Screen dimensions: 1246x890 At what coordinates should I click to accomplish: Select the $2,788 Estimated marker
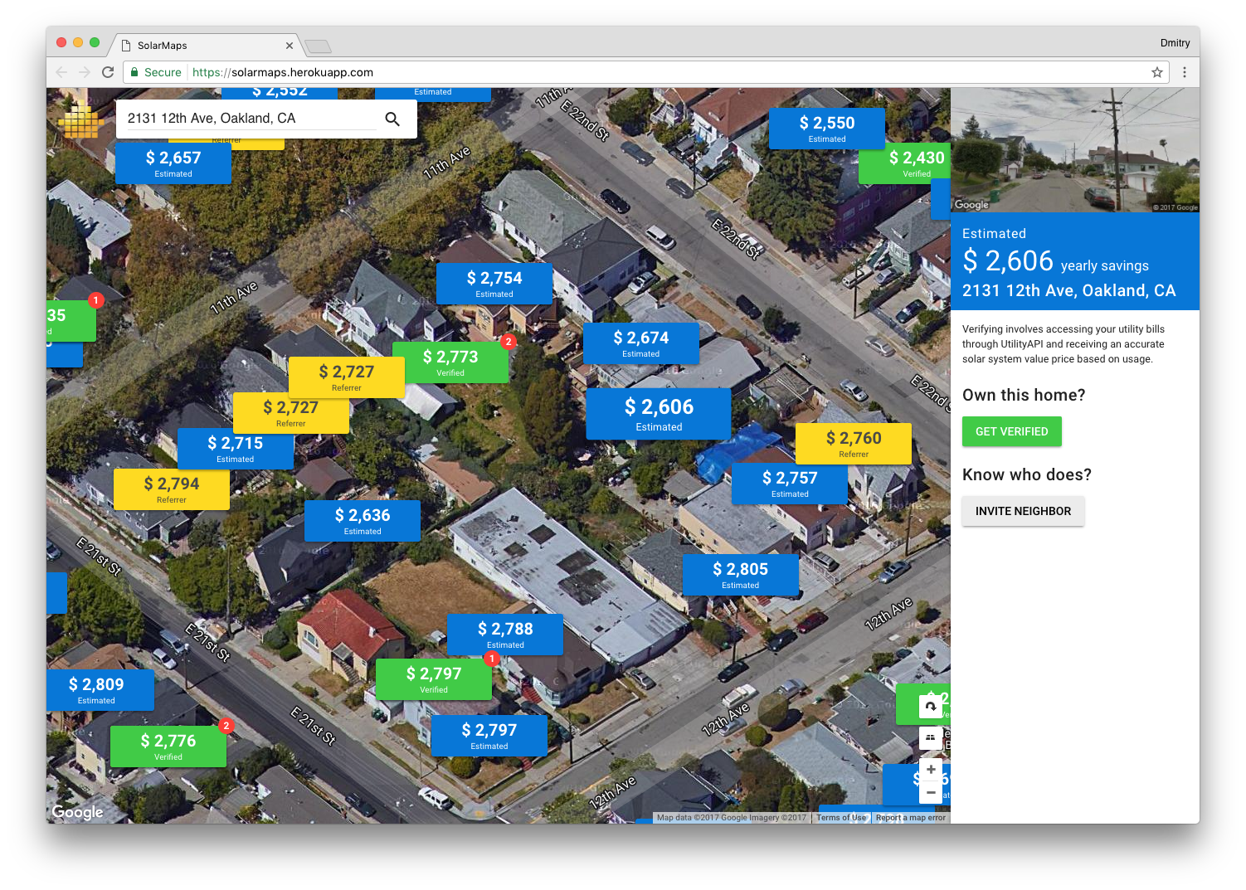coord(505,635)
